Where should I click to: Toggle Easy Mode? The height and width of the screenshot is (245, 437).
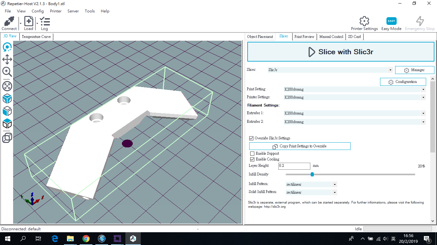pyautogui.click(x=391, y=21)
